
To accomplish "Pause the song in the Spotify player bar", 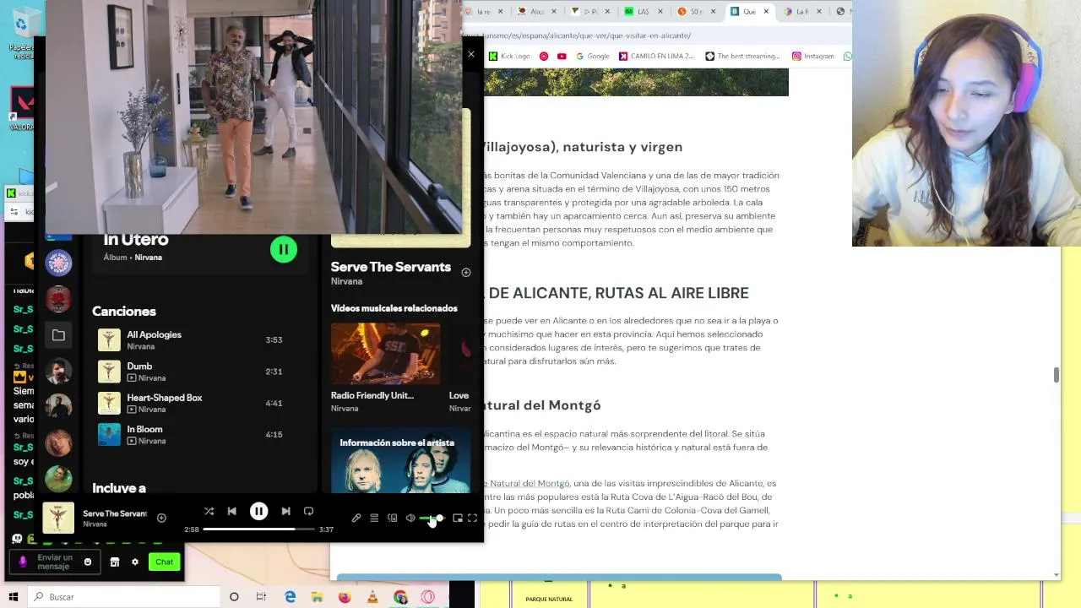I will 259,511.
